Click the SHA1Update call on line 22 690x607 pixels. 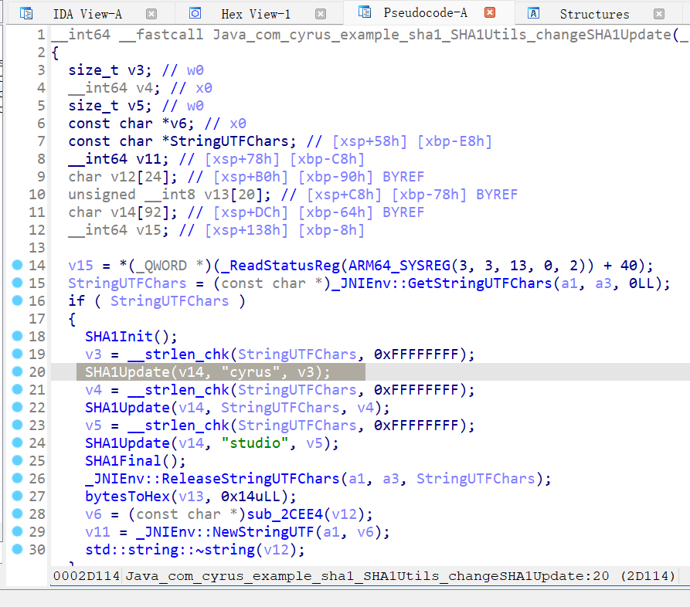[x=127, y=408]
